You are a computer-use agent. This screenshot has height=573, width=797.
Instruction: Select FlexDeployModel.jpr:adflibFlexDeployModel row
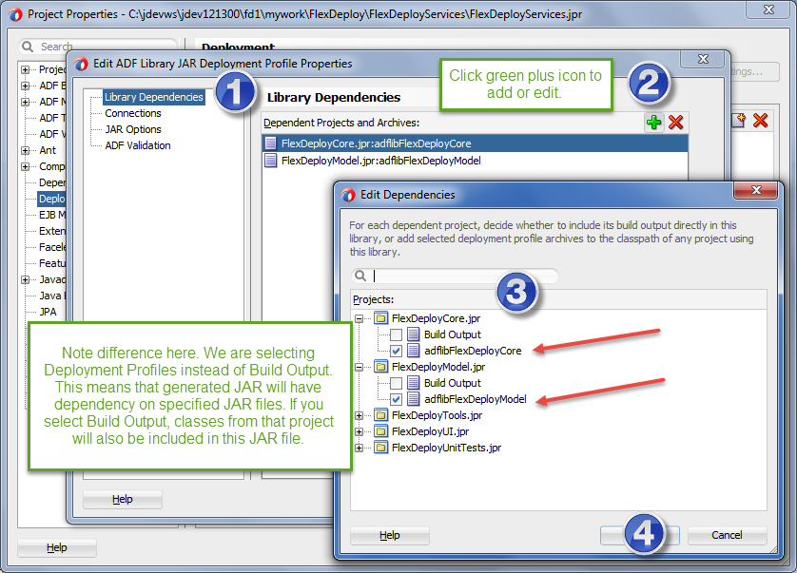(476, 161)
